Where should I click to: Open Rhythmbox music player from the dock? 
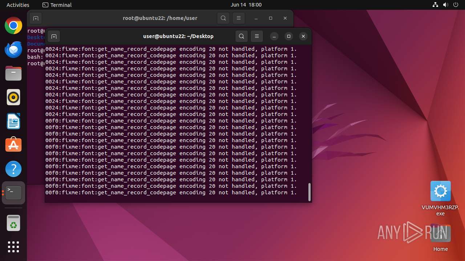coord(13,98)
